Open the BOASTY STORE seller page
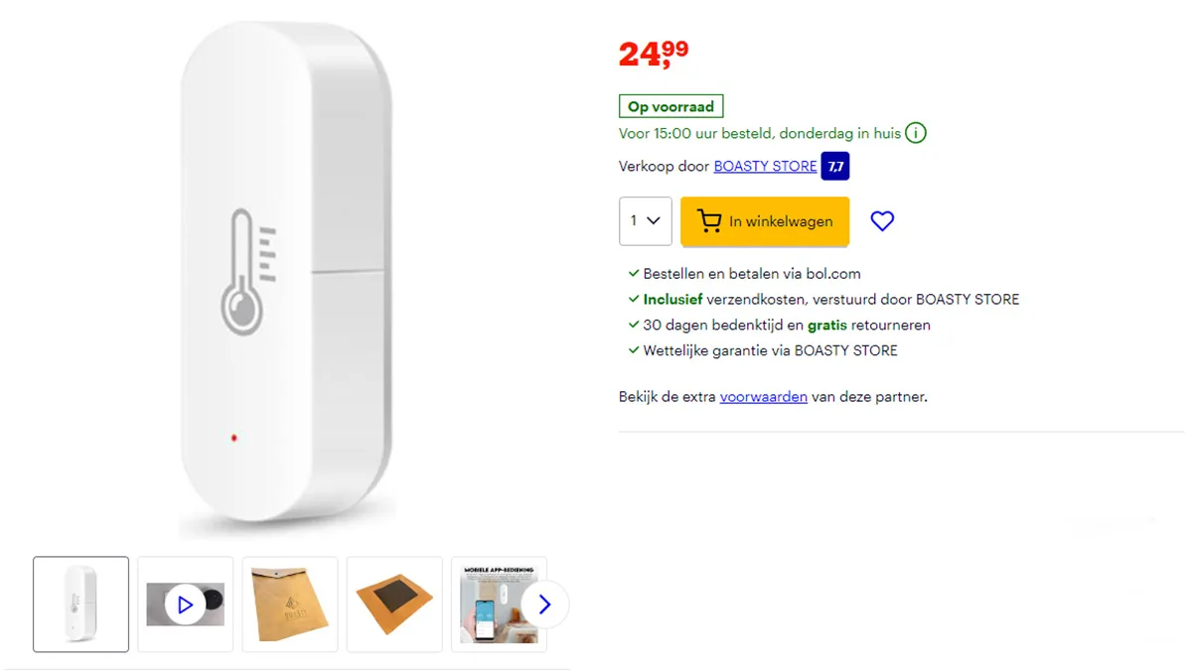Viewport: 1192px width, 671px height. pyautogui.click(x=765, y=166)
